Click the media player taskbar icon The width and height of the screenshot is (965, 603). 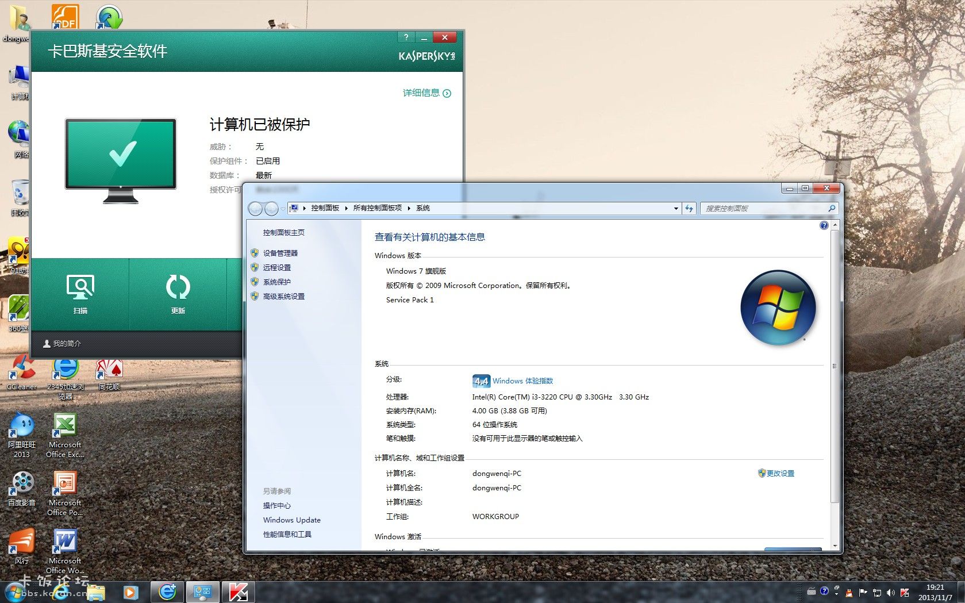point(131,592)
